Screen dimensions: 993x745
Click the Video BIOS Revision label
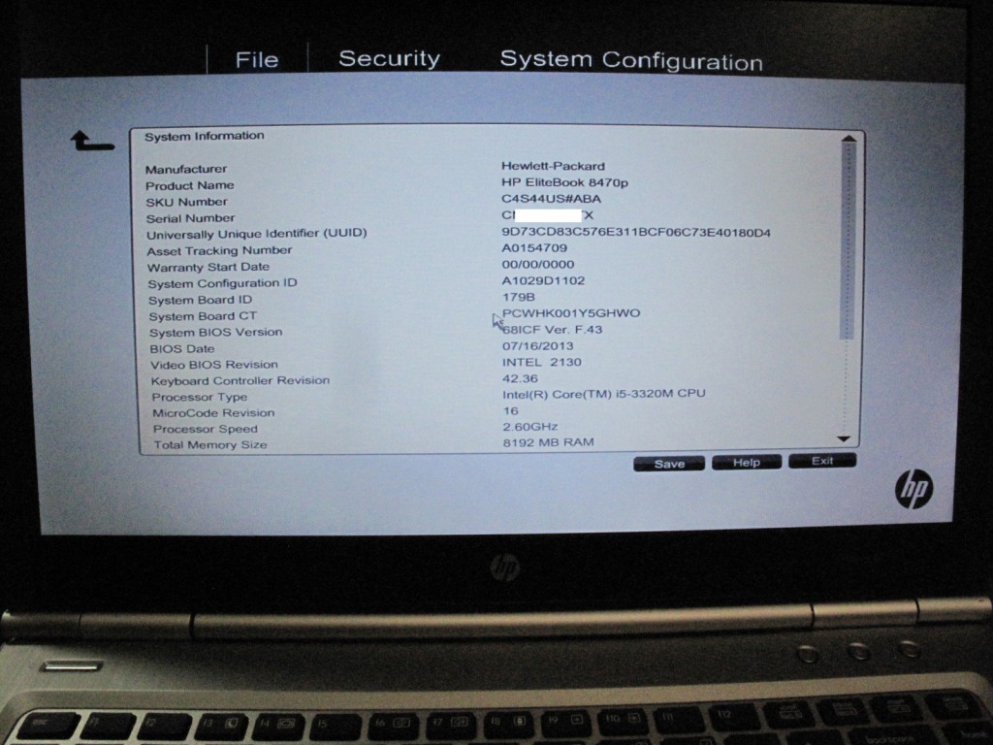click(214, 365)
